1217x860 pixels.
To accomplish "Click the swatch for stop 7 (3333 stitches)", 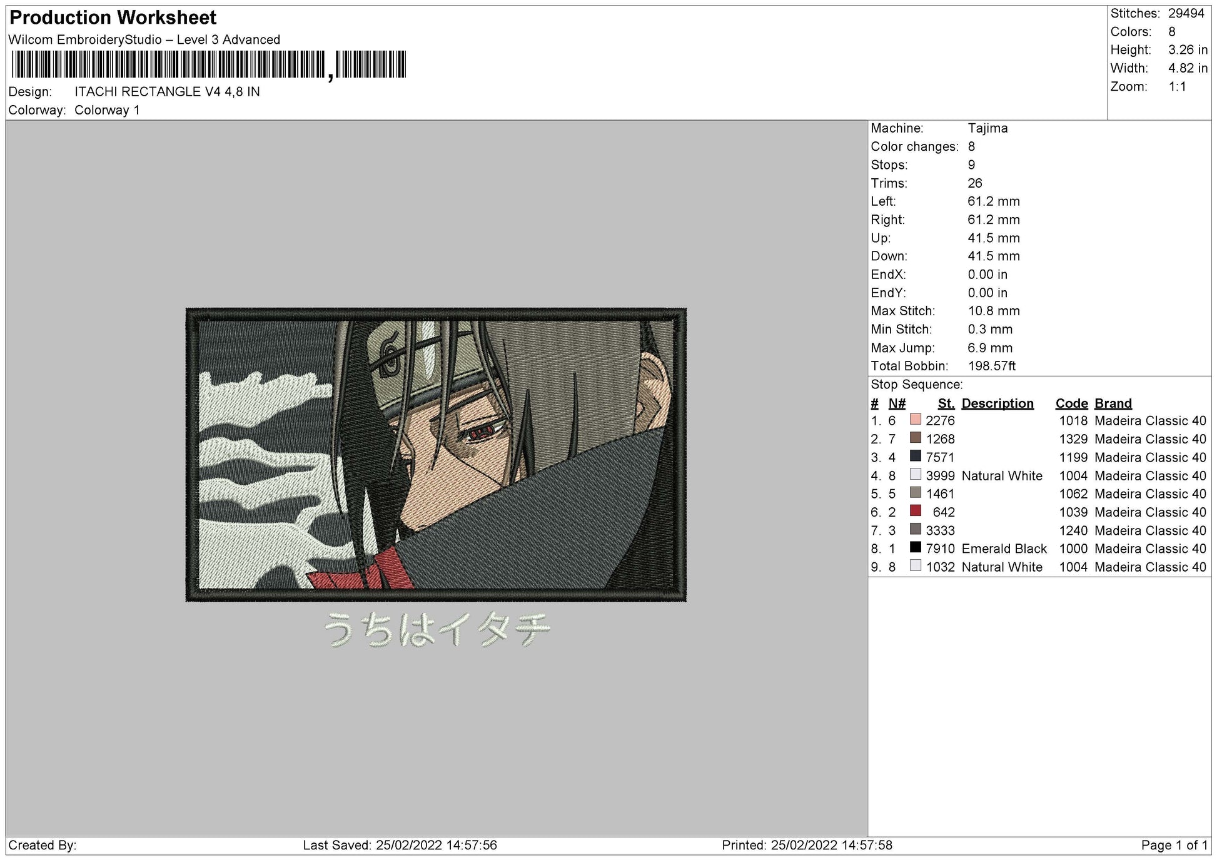I will point(916,529).
